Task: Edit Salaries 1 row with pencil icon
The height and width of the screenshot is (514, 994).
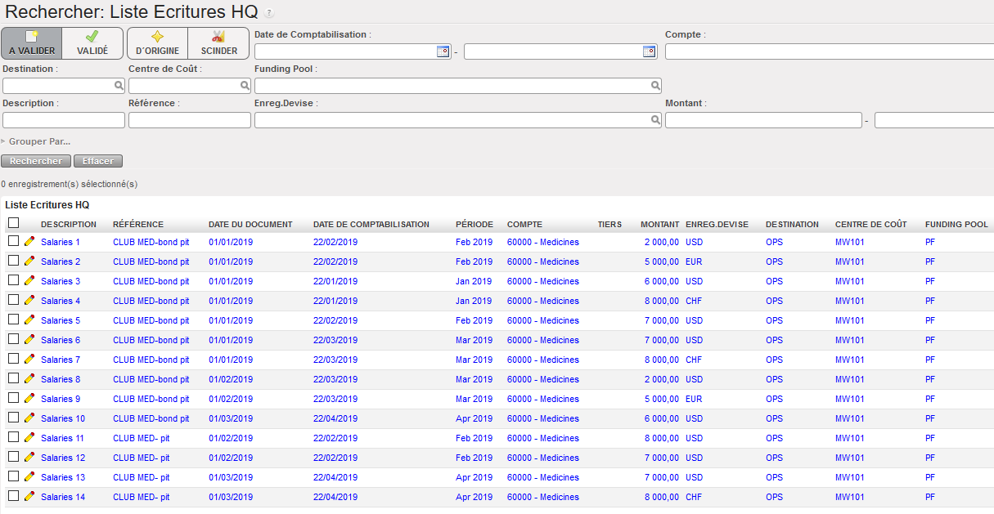Action: pyautogui.click(x=29, y=242)
